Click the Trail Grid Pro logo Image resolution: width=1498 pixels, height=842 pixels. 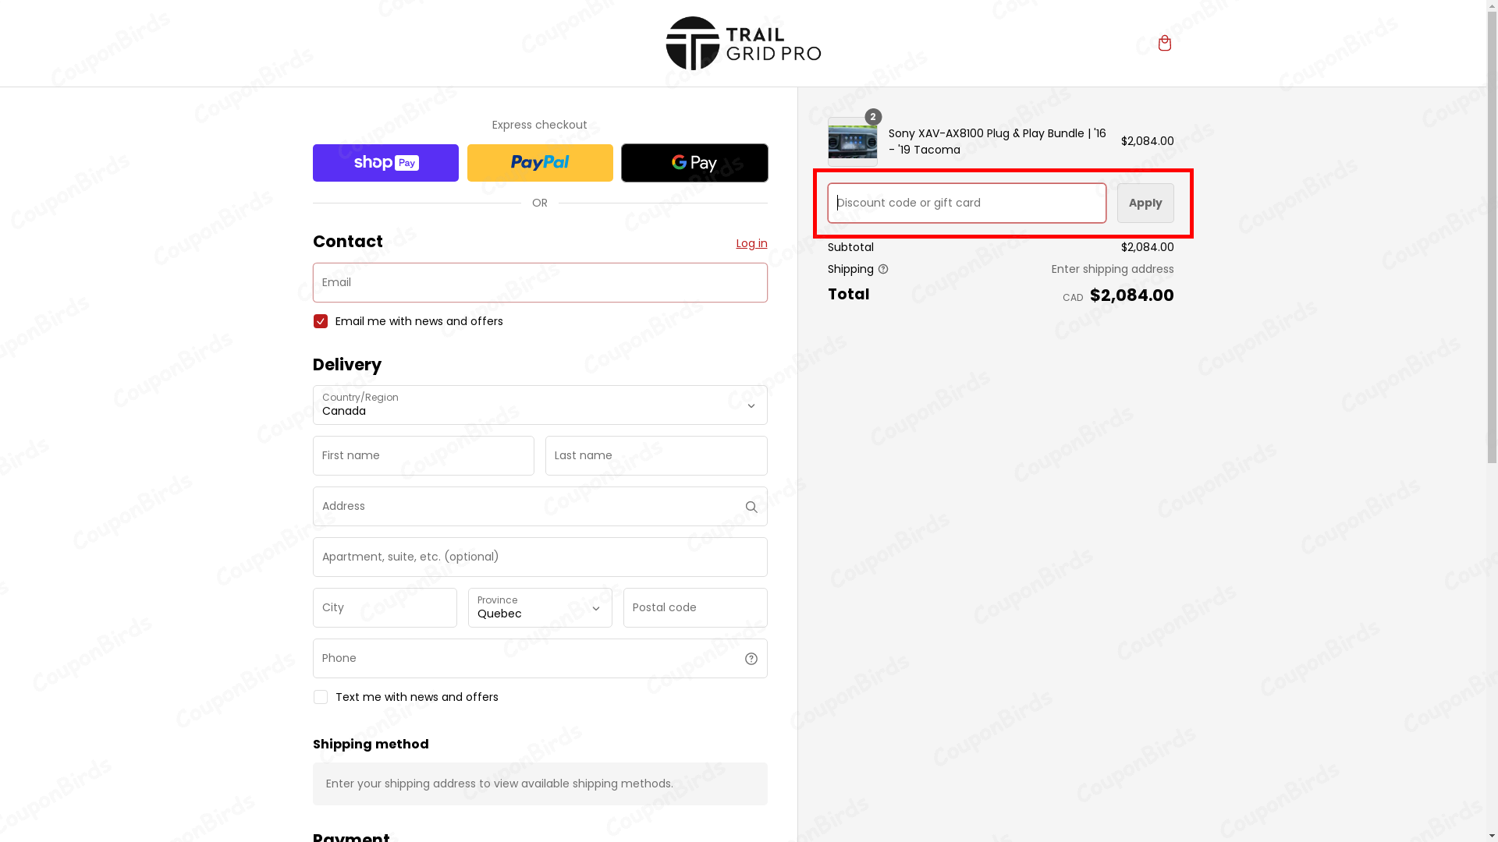pos(743,43)
